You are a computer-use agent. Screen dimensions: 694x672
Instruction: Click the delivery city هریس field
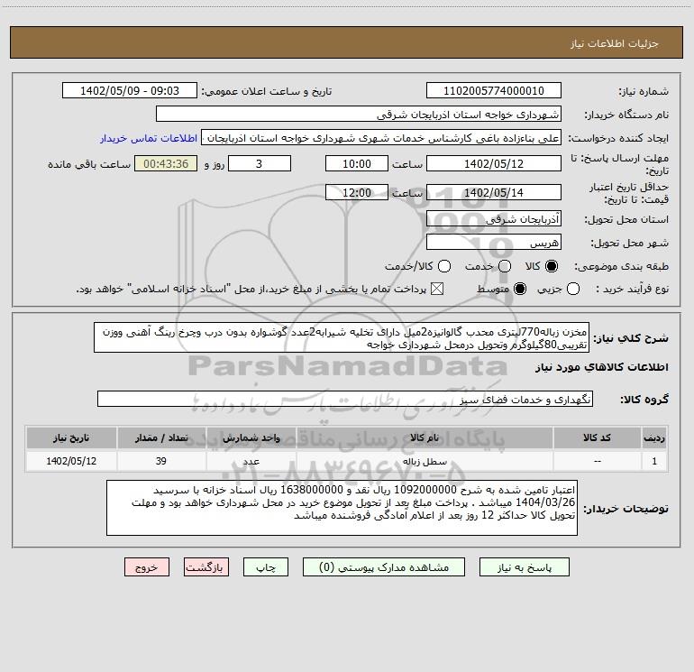494,243
